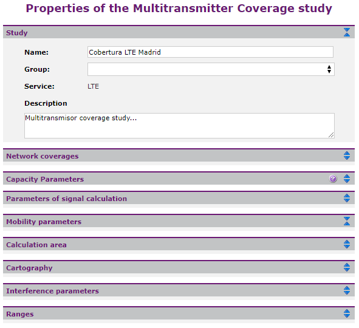Open the Capacity Parameters help icon
Viewport: 359px width, 328px height.
[x=333, y=179]
